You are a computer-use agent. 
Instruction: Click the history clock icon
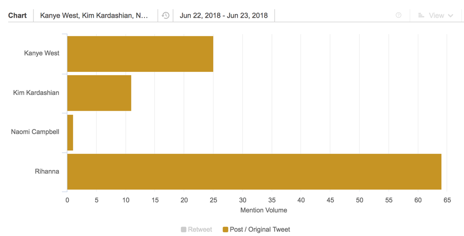166,15
